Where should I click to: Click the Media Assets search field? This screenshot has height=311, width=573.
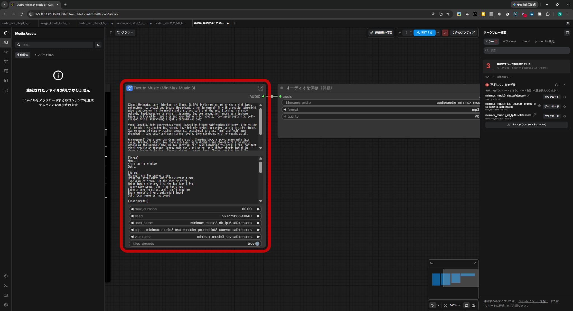point(54,45)
